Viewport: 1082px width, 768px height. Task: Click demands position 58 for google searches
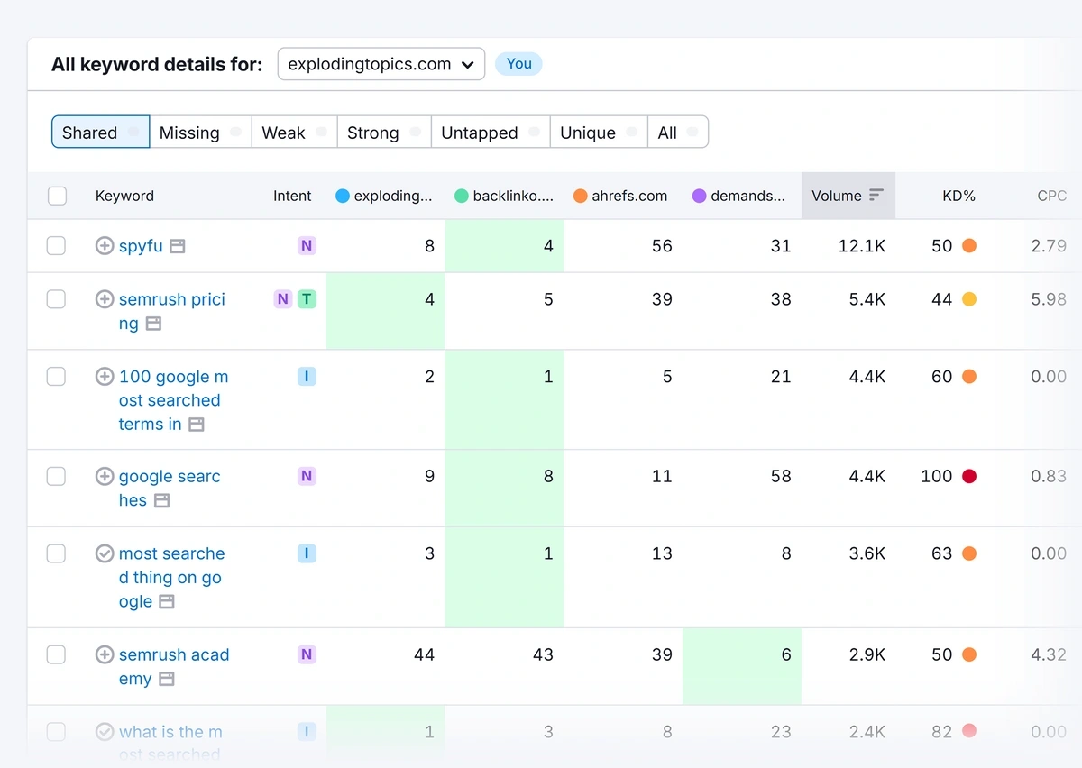(x=781, y=476)
